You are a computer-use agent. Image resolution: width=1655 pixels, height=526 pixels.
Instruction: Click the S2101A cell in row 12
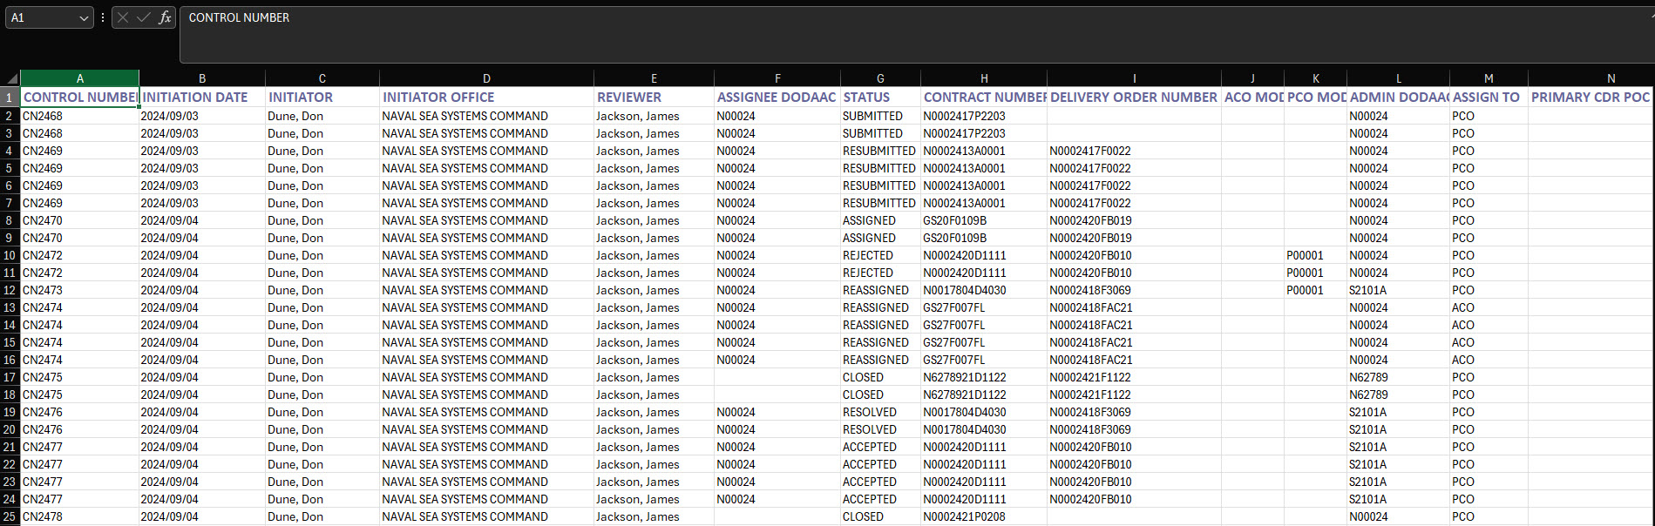[1398, 290]
